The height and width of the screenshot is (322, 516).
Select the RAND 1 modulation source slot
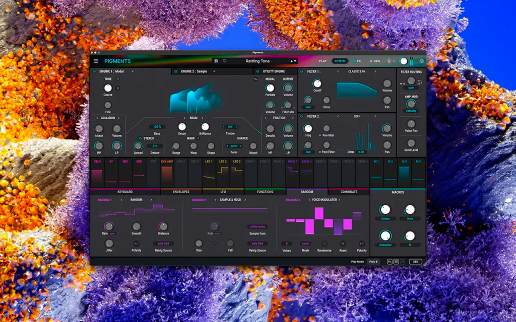coord(293,173)
